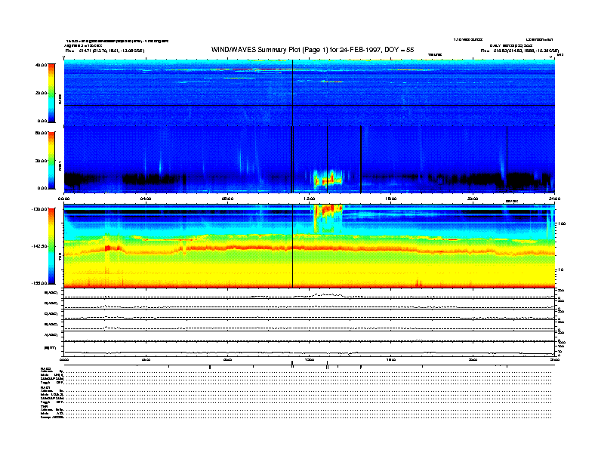This screenshot has height=462, width=598.
Task: Click the 10 label on TNR right axis
Action: point(560,270)
